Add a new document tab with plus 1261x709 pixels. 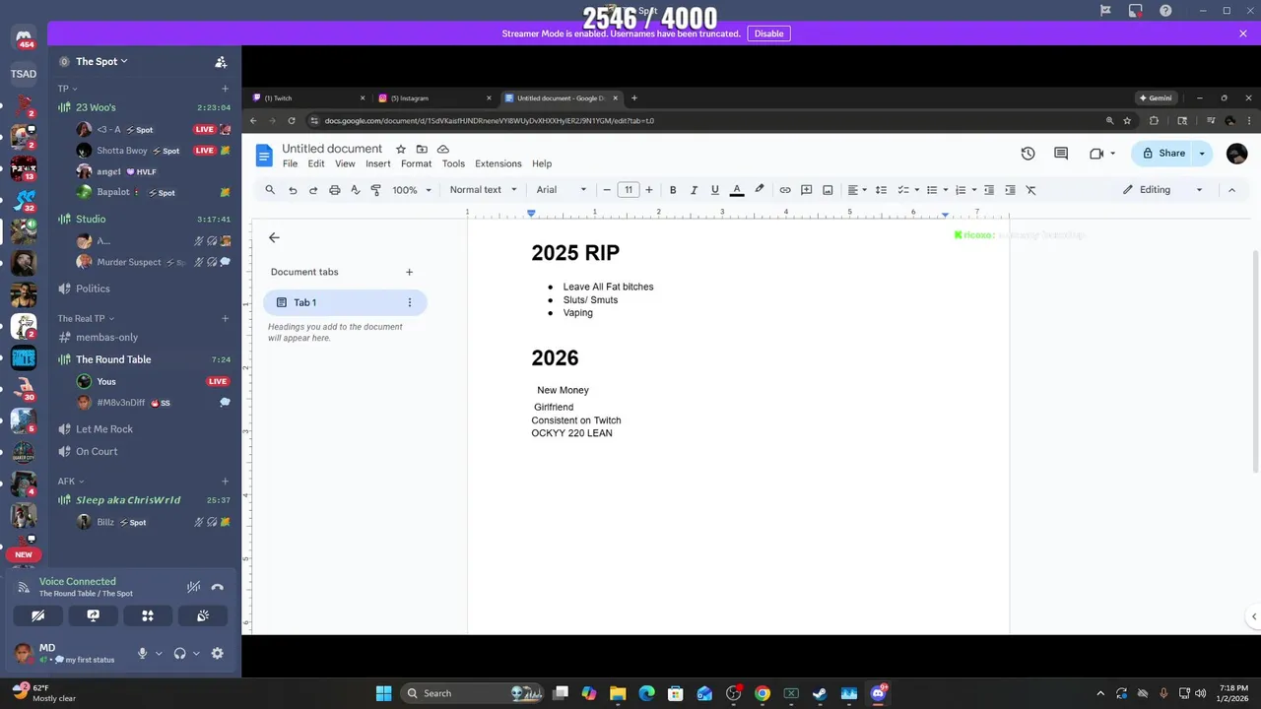[x=409, y=272]
